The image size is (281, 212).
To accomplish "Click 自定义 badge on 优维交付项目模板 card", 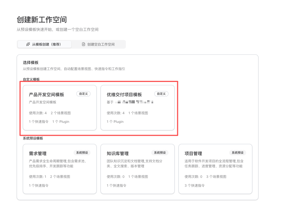I will (161, 94).
